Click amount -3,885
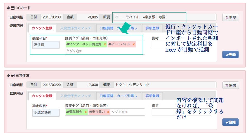The image size is (251, 133). point(93,17)
